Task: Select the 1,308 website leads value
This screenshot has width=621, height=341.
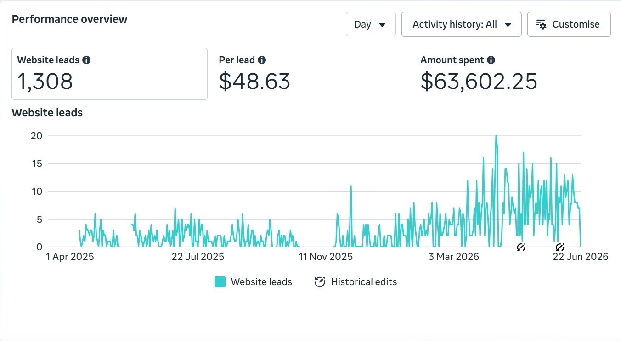Action: (x=45, y=82)
